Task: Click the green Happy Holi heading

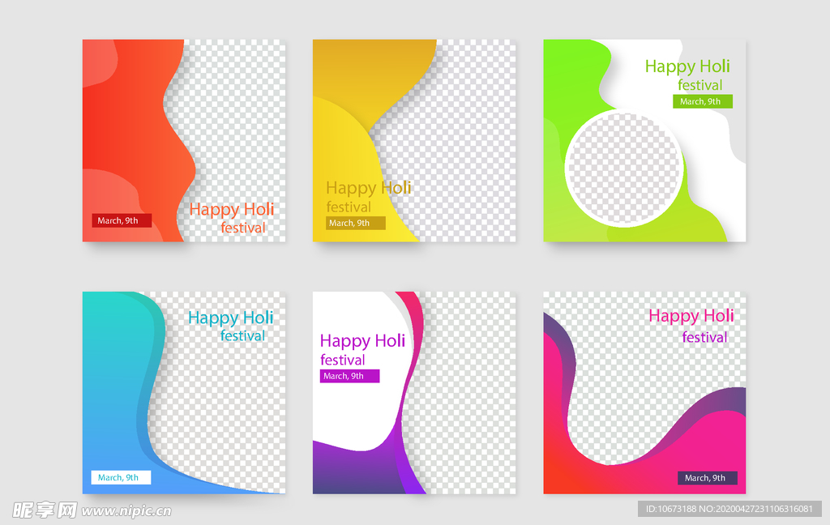Action: point(687,66)
